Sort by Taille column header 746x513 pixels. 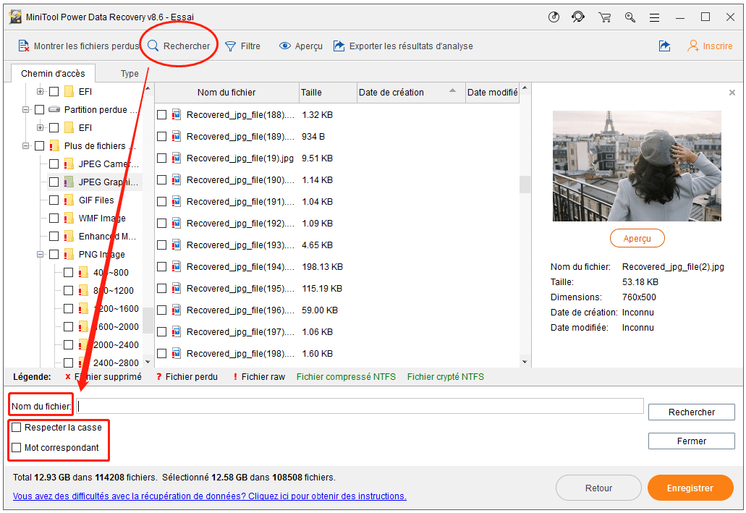pos(328,93)
